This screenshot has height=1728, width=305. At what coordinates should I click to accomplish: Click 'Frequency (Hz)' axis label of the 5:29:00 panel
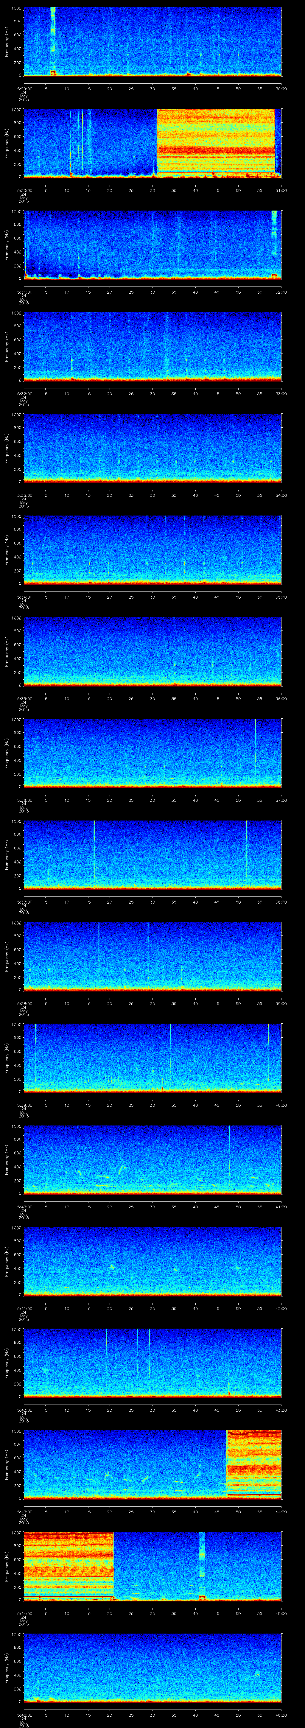click(7, 42)
